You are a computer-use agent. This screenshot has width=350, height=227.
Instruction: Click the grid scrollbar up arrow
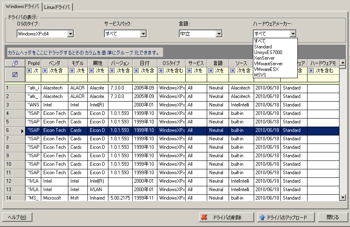pos(342,63)
